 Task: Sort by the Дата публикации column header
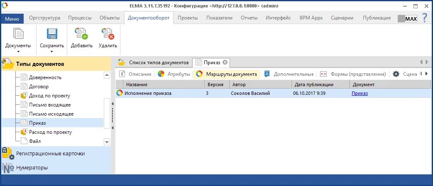(x=320, y=85)
